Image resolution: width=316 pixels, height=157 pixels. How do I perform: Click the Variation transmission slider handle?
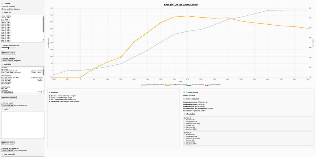(8, 48)
